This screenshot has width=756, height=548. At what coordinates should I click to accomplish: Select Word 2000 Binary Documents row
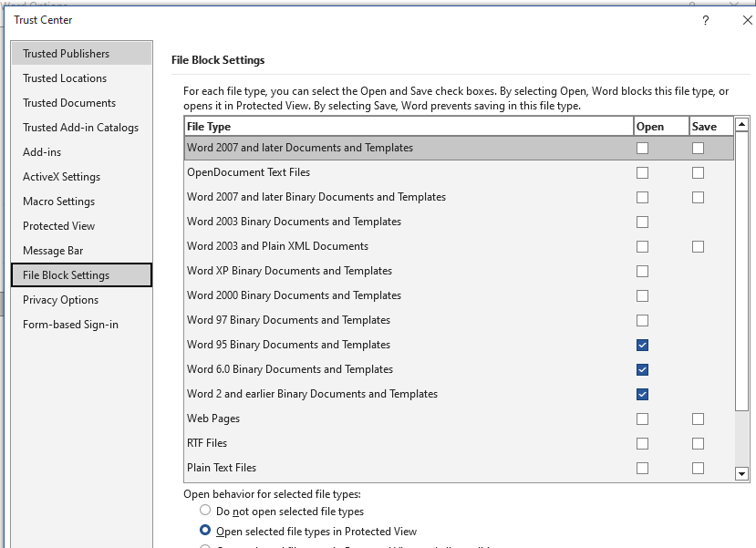click(459, 295)
